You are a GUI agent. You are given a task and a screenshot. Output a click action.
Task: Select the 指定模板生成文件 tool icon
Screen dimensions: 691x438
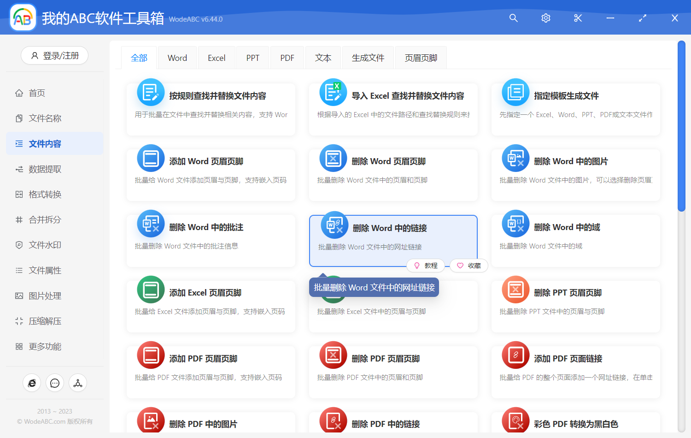515,92
